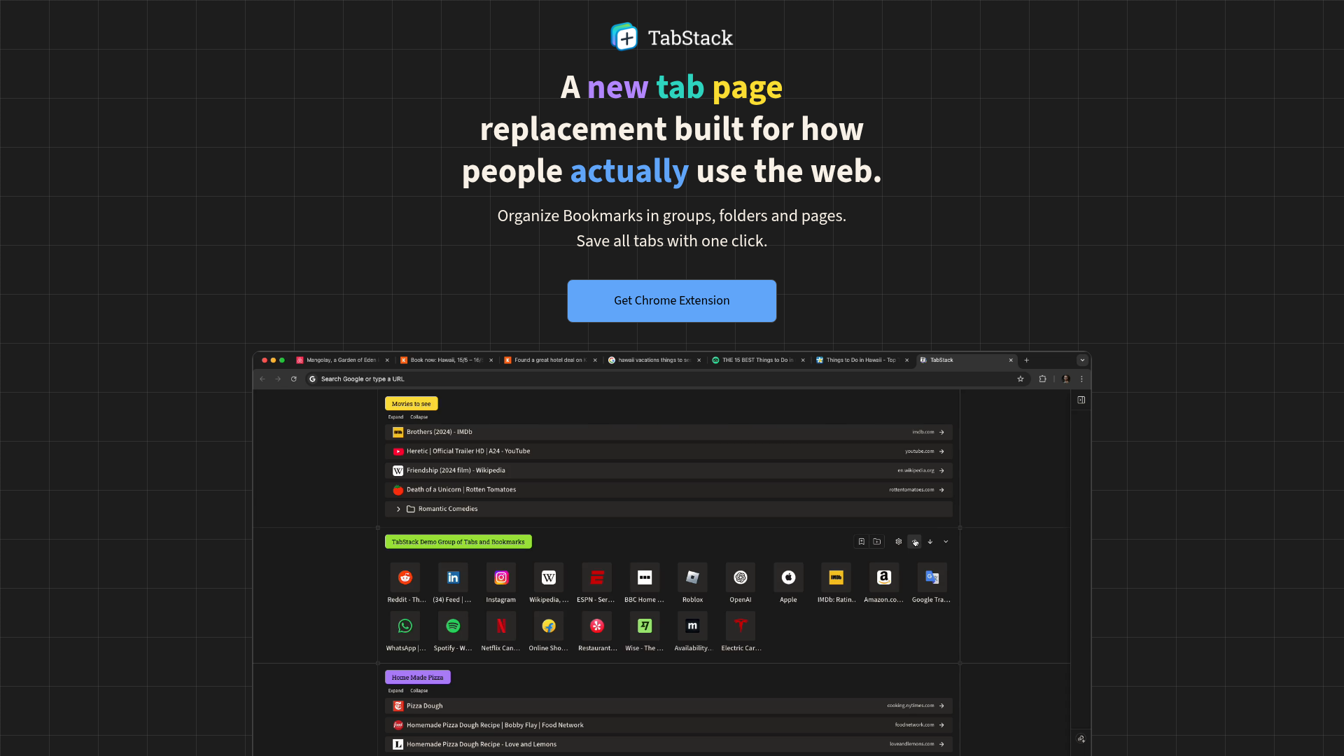Click the sidebar panel toggle icon
The height and width of the screenshot is (756, 1344).
1081,400
